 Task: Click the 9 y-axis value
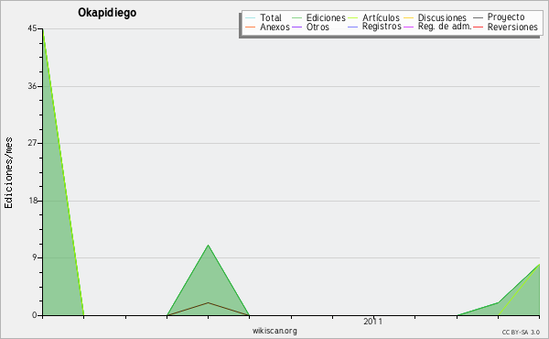click(35, 257)
